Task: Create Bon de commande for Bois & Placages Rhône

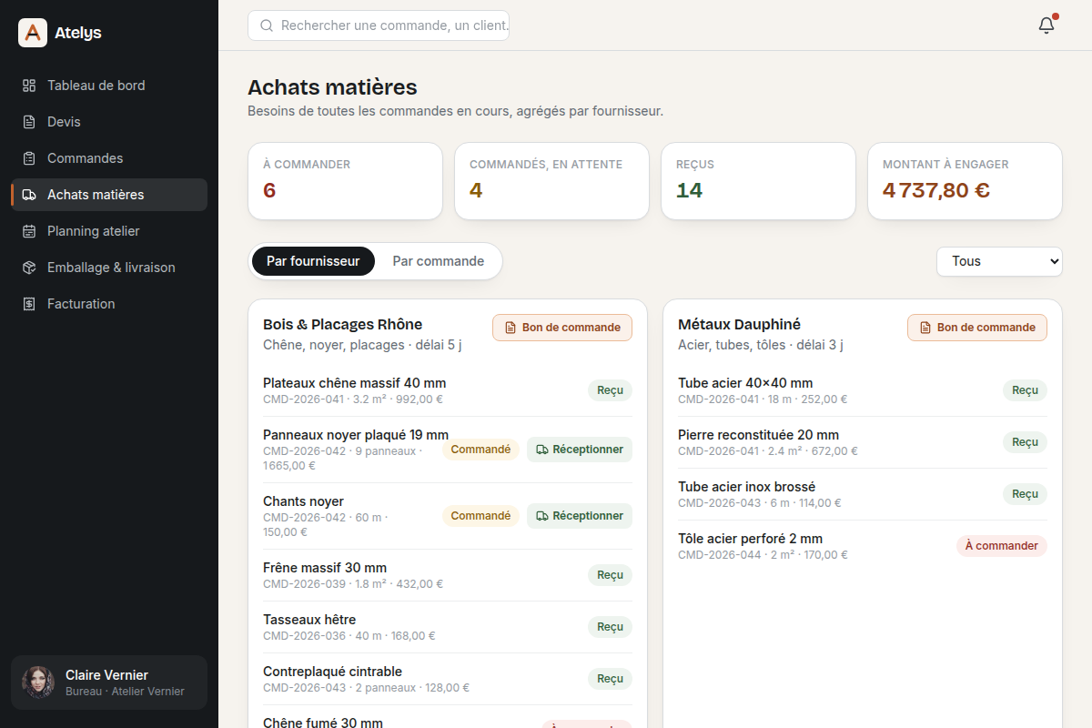Action: tap(562, 328)
